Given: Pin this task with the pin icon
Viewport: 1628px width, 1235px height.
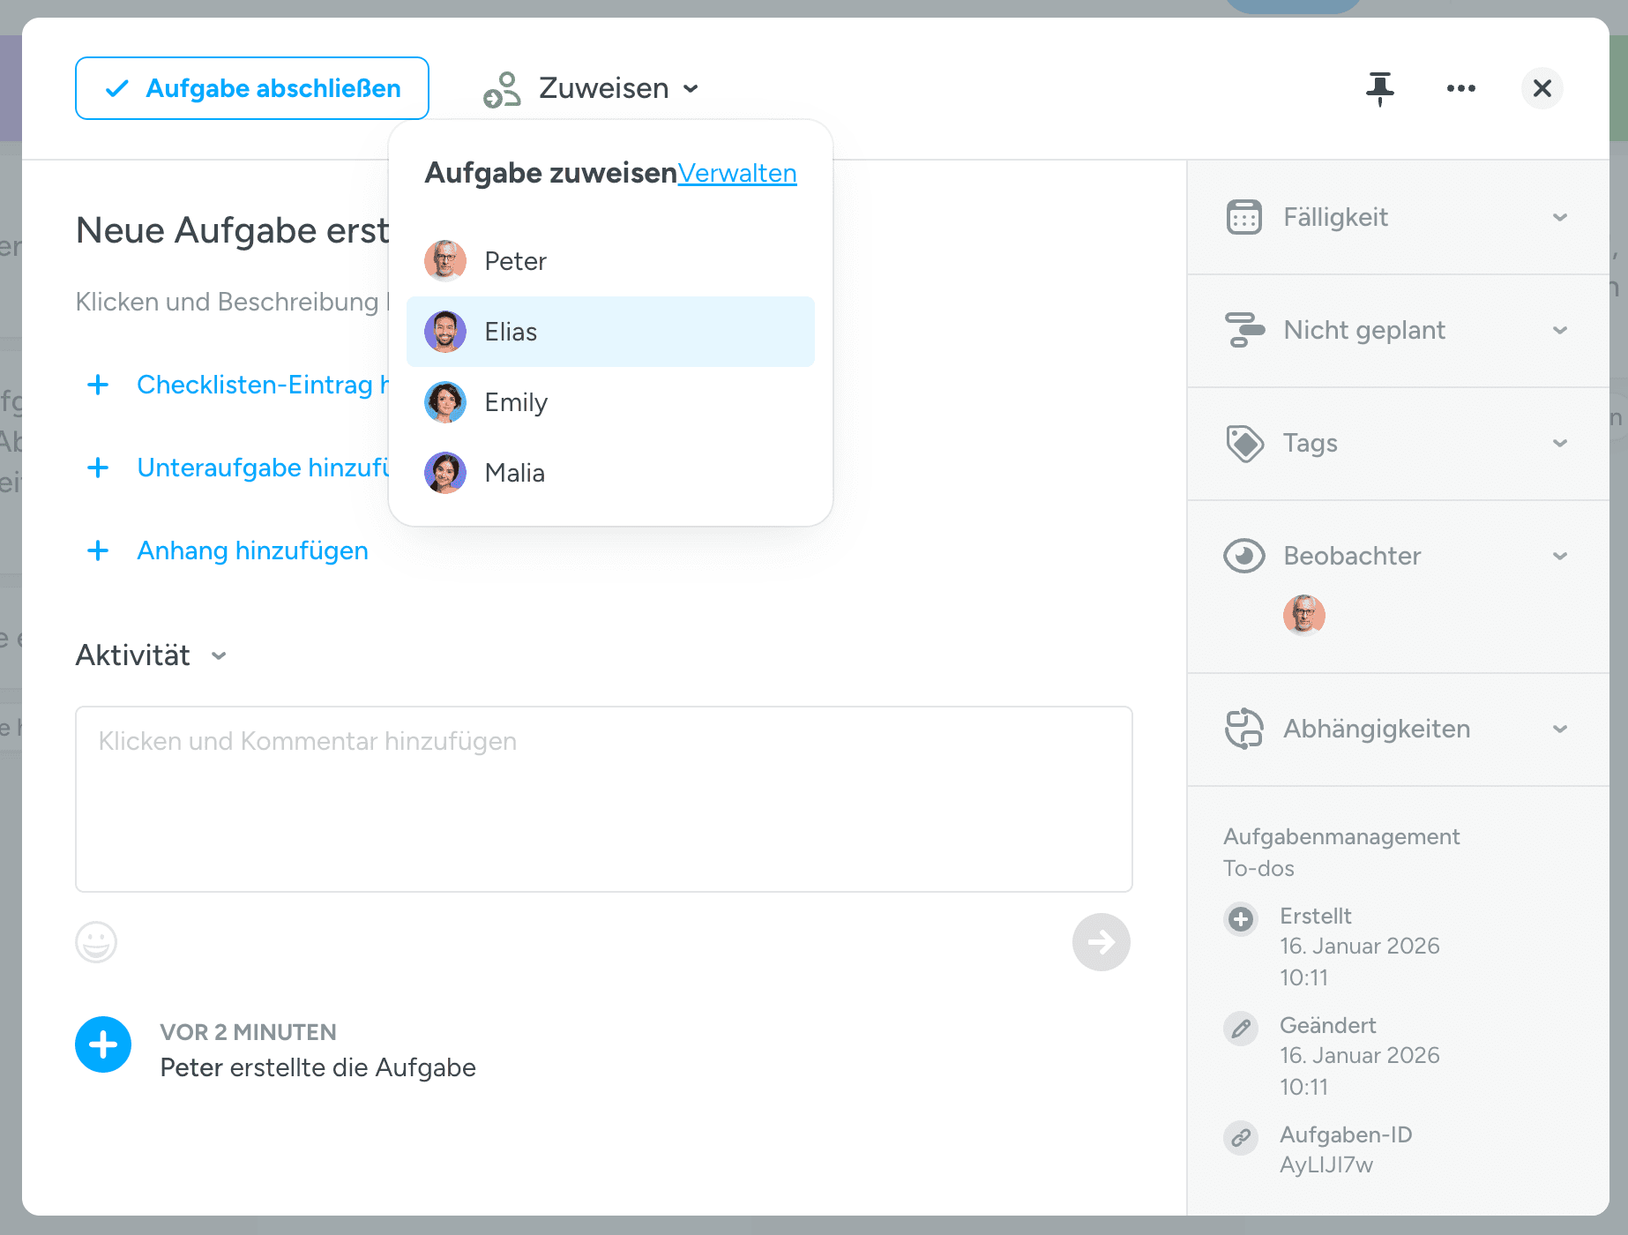Looking at the screenshot, I should [x=1379, y=88].
